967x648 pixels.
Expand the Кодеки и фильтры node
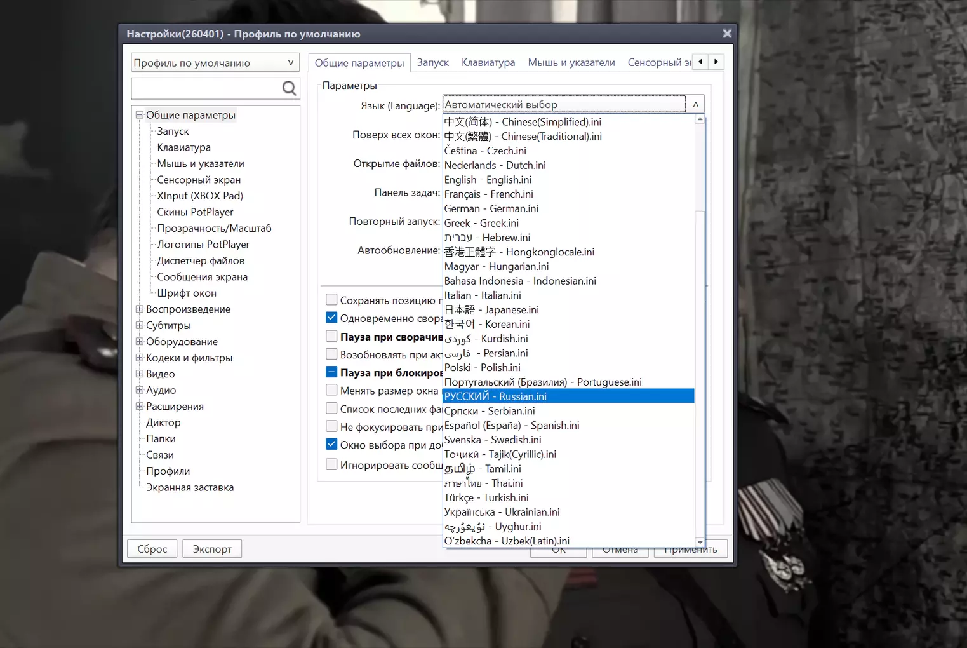point(139,358)
